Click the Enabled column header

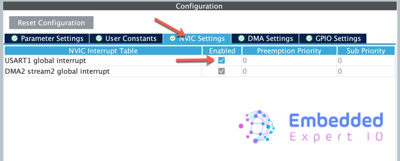222,51
